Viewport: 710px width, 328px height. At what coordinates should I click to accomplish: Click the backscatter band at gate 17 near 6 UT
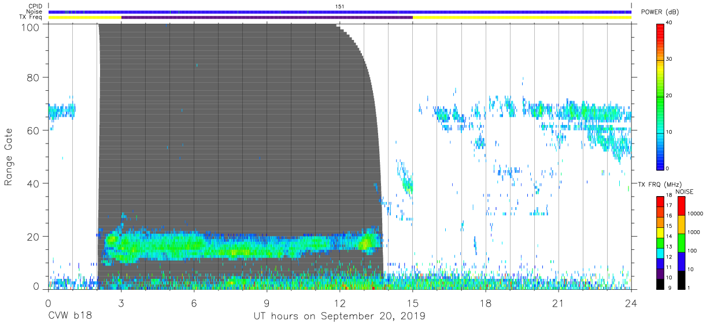click(194, 244)
